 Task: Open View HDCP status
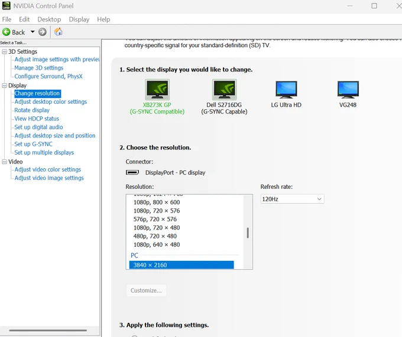point(37,119)
